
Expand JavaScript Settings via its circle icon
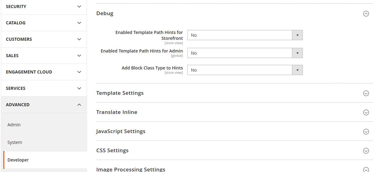tap(366, 132)
